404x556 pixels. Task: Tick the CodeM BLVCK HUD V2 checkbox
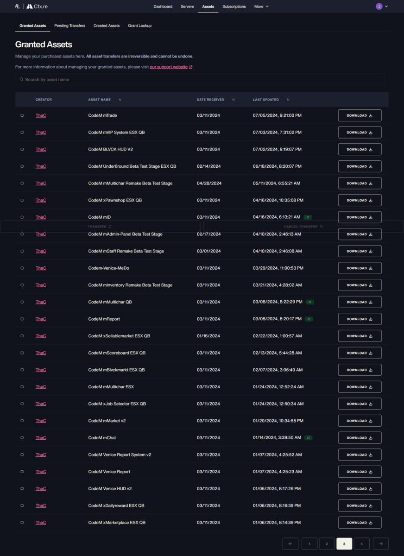click(22, 149)
